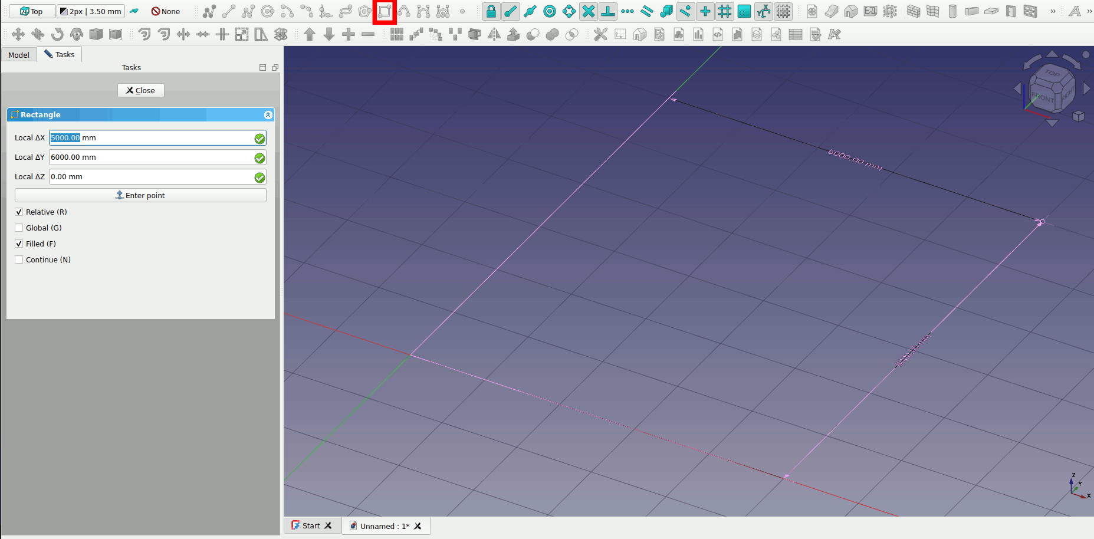Image resolution: width=1094 pixels, height=539 pixels.
Task: Select the Door tool icon
Action: (x=1011, y=11)
